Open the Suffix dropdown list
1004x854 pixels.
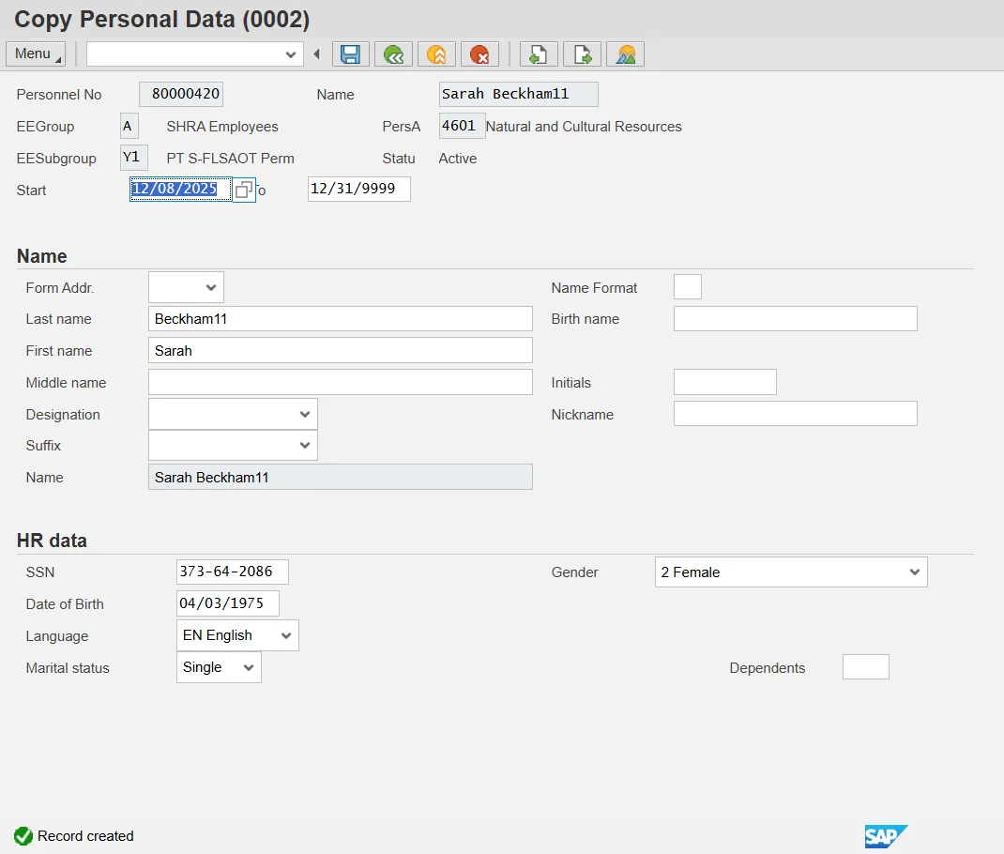(x=233, y=445)
